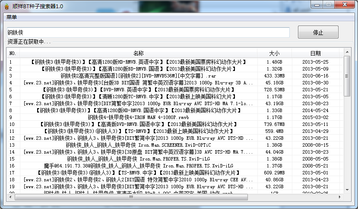This screenshot has height=209, width=358.
Task: Click the 44.04GB size cell
Action: click(274, 152)
